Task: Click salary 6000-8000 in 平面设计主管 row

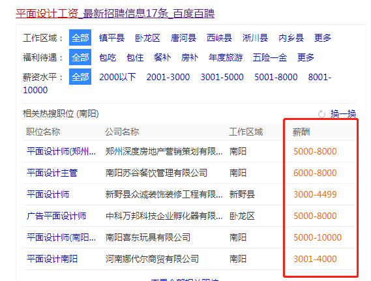Action: click(x=315, y=173)
